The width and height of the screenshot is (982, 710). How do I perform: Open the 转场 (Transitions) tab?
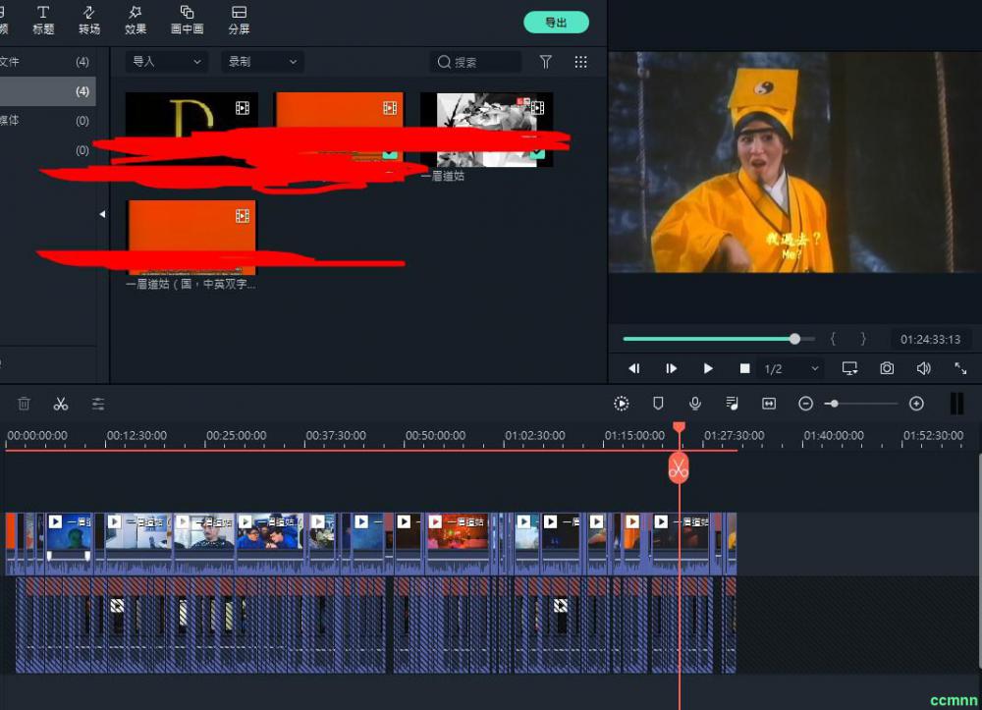[x=89, y=20]
